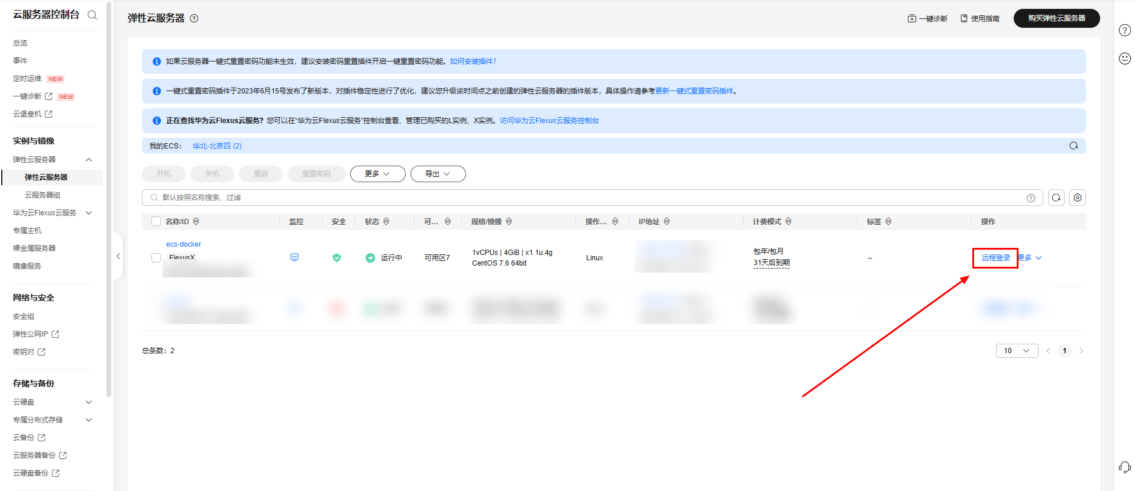Click refresh button beside search box
The image size is (1135, 491).
[x=1056, y=198]
